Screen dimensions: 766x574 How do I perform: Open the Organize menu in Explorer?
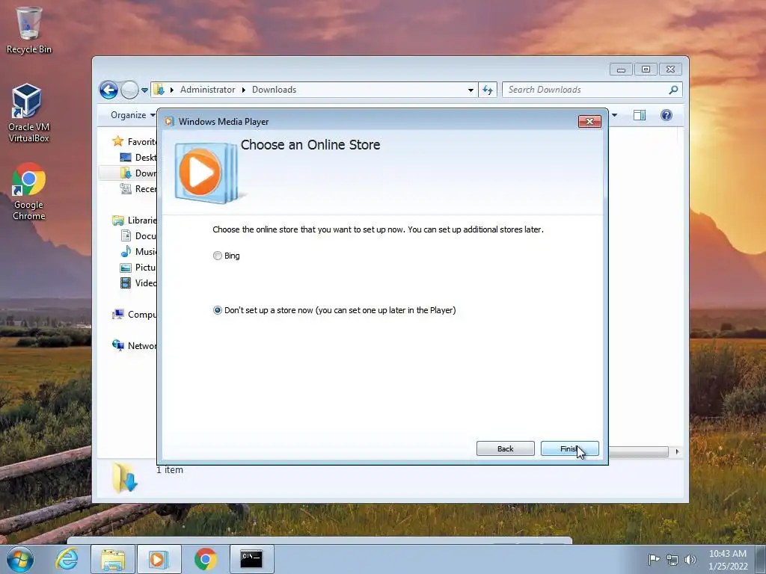tap(133, 115)
